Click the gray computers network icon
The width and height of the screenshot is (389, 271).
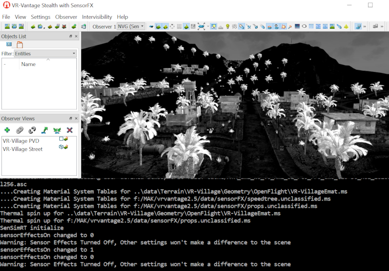pyautogui.click(x=375, y=26)
